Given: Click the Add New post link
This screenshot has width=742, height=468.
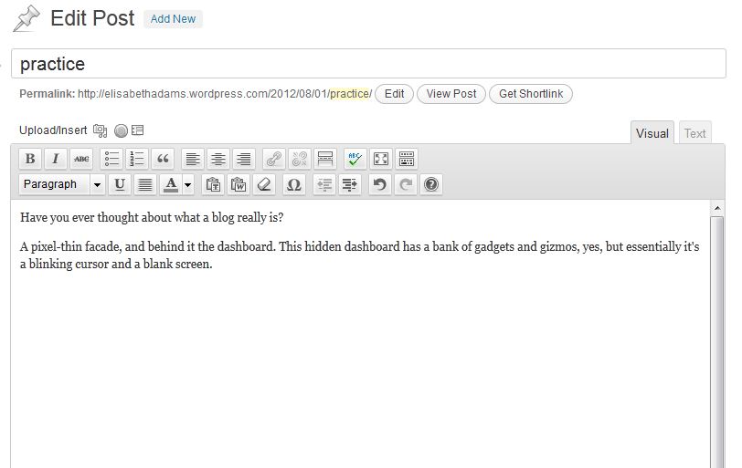Looking at the screenshot, I should click(173, 19).
